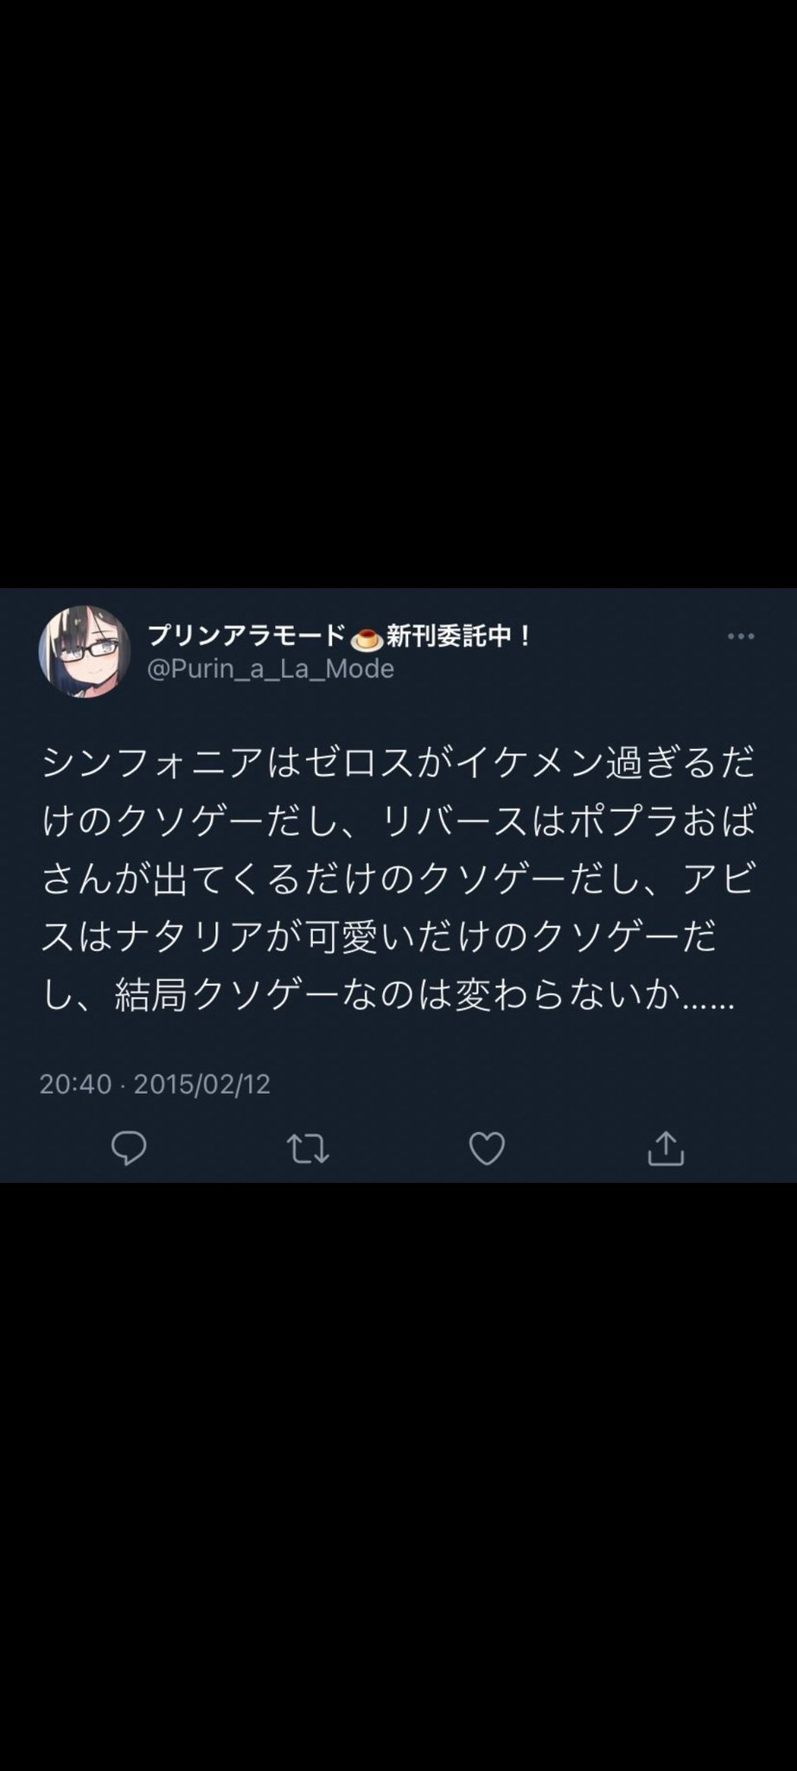797x1771 pixels.
Task: Open the three-dot more options menu
Action: click(741, 636)
